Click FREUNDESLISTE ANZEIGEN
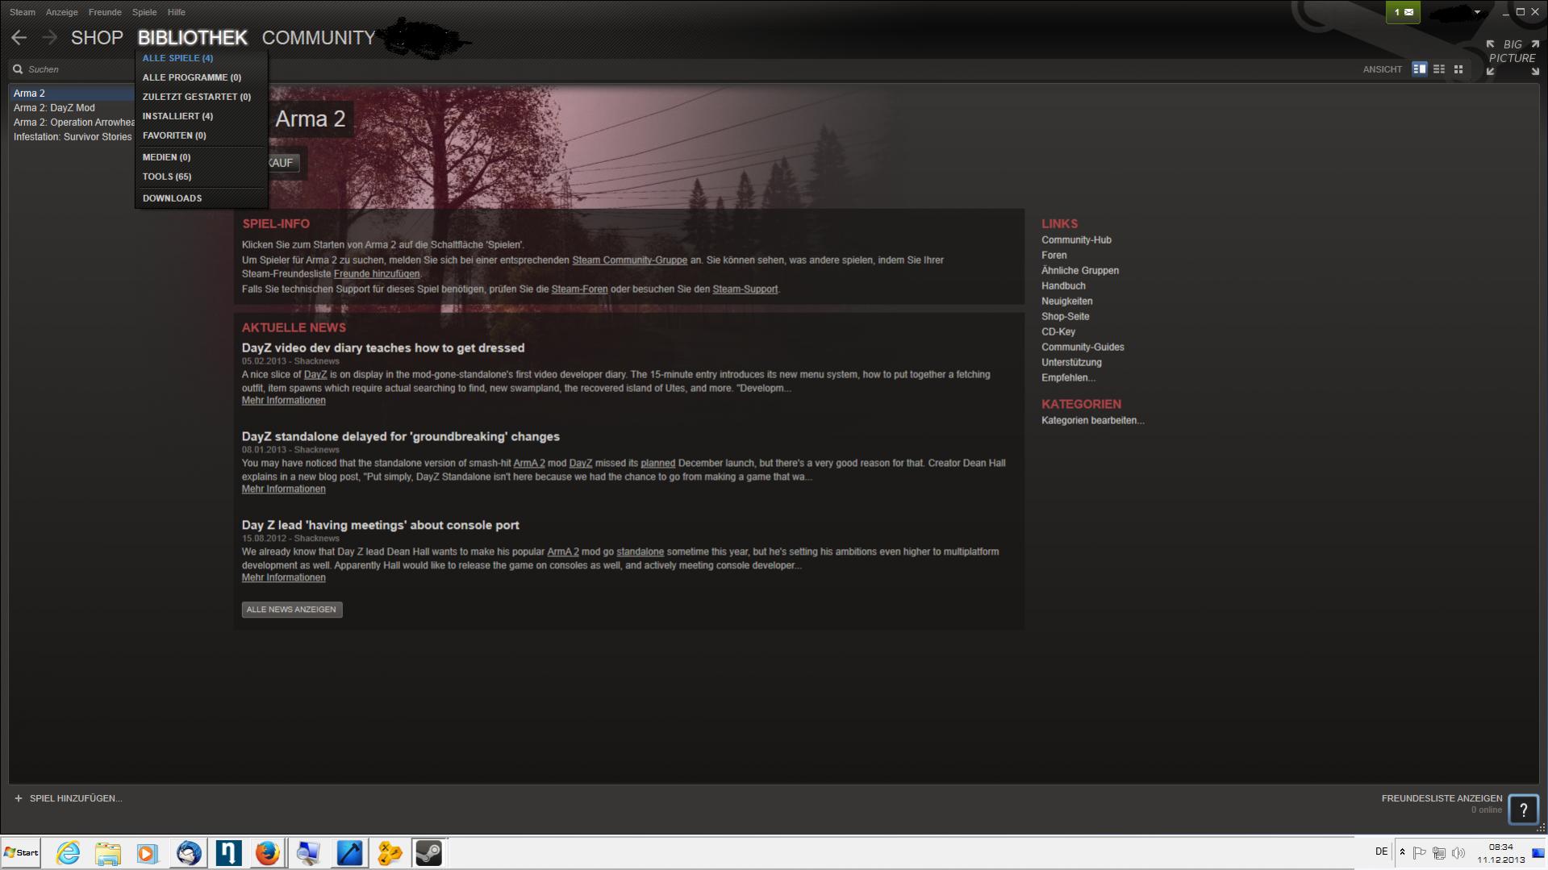The height and width of the screenshot is (870, 1548). pyautogui.click(x=1442, y=799)
